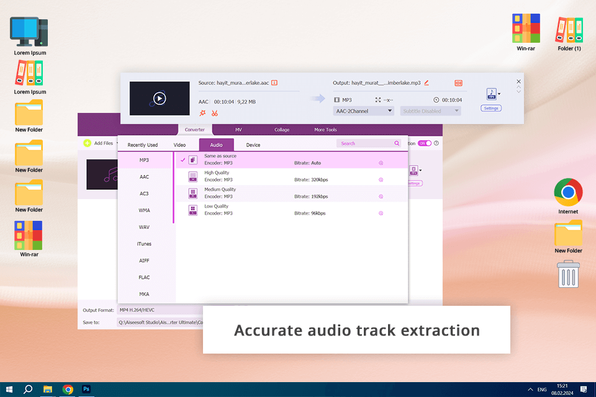Viewport: 596px width, 397px height.
Task: Show hidden tray icons chevron
Action: point(530,390)
